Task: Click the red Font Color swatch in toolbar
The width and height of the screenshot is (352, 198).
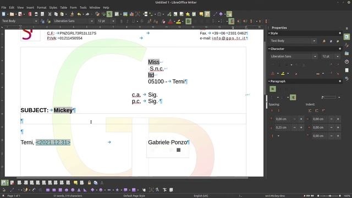Action: pyautogui.click(x=170, y=21)
